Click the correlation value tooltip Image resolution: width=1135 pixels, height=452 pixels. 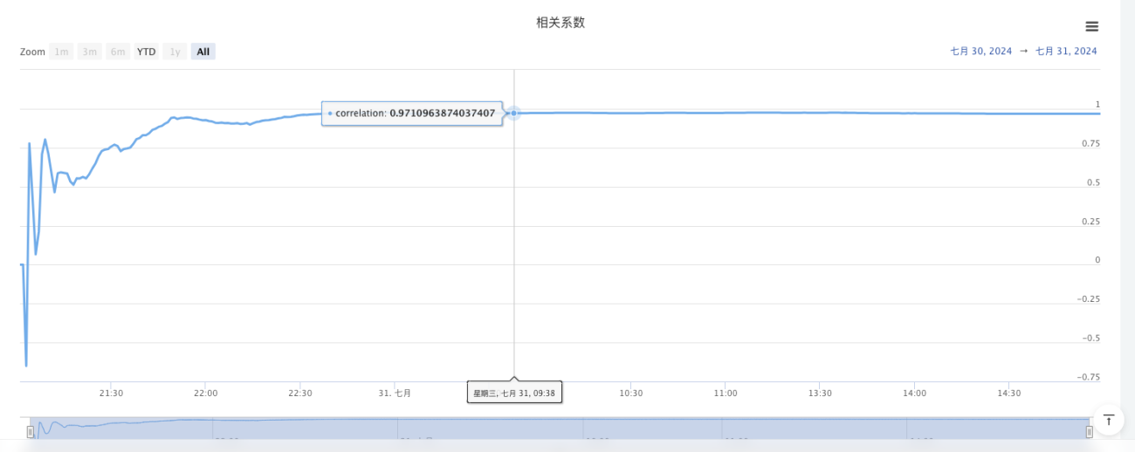412,113
